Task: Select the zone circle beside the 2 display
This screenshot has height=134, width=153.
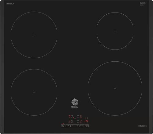Action: point(78,121)
